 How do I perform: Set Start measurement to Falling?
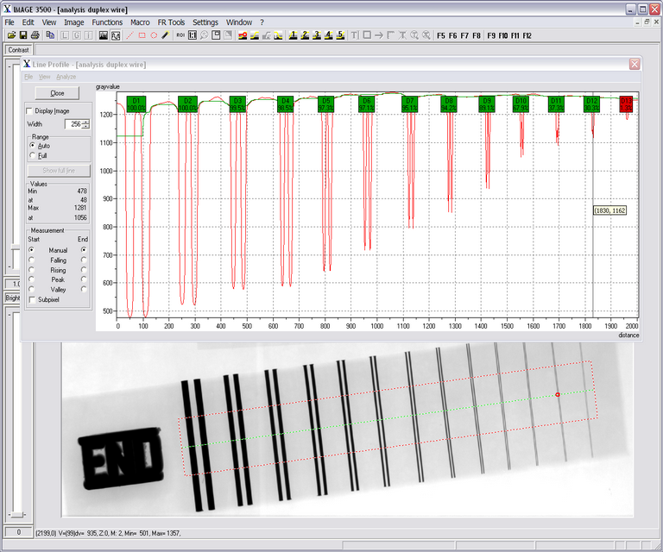pyautogui.click(x=32, y=260)
